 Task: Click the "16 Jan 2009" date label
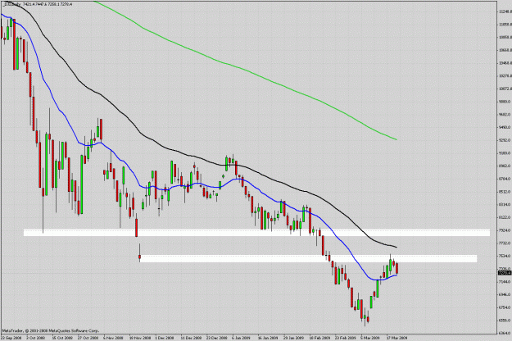pyautogui.click(x=268, y=338)
